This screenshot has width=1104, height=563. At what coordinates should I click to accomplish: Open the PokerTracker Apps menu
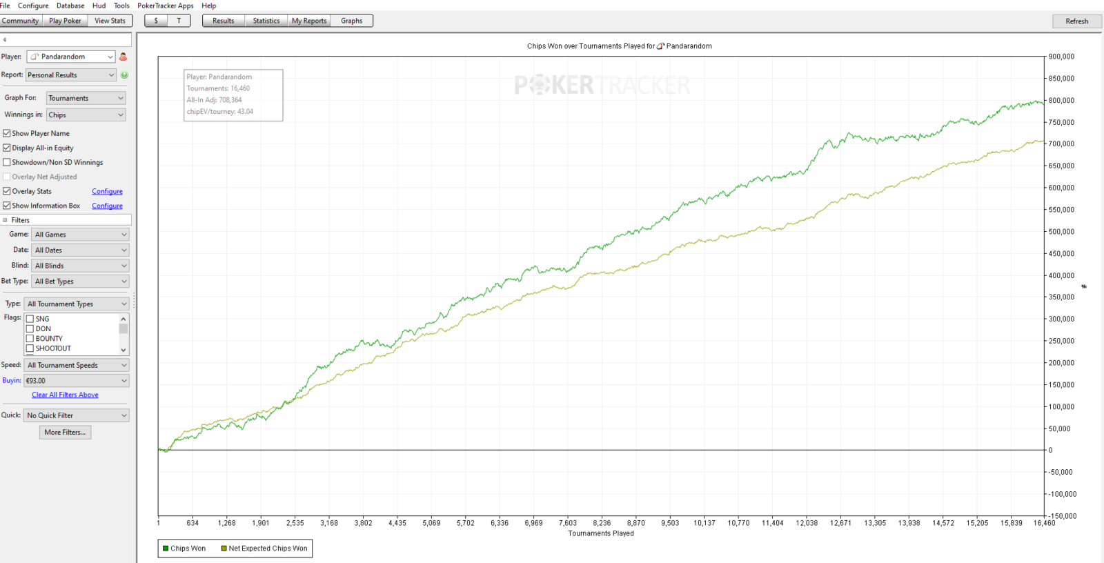(x=165, y=6)
